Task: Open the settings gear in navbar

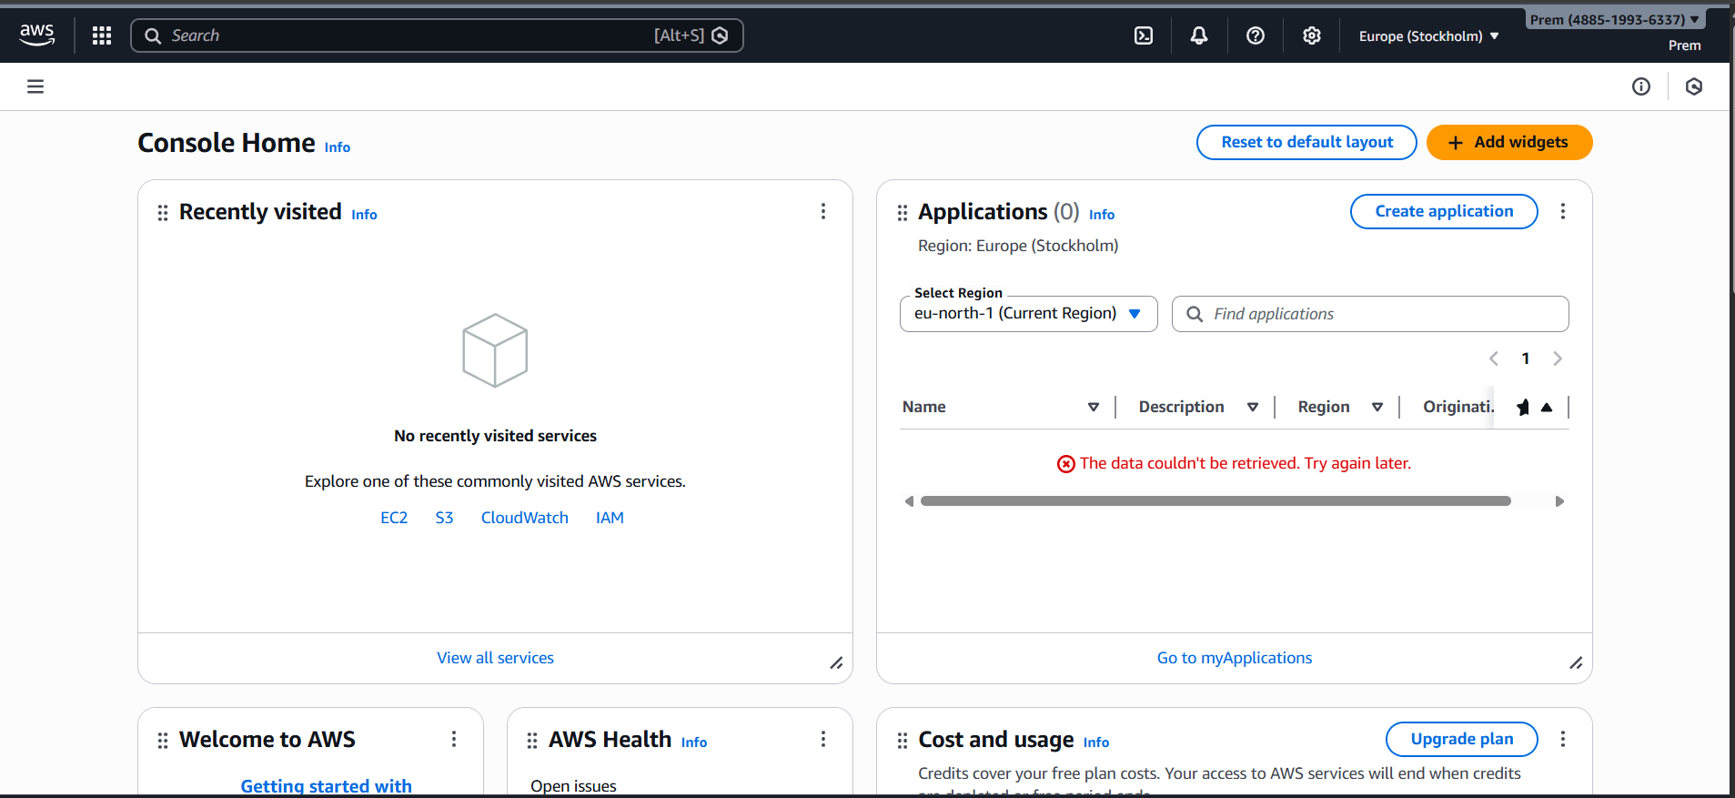Action: tap(1311, 35)
